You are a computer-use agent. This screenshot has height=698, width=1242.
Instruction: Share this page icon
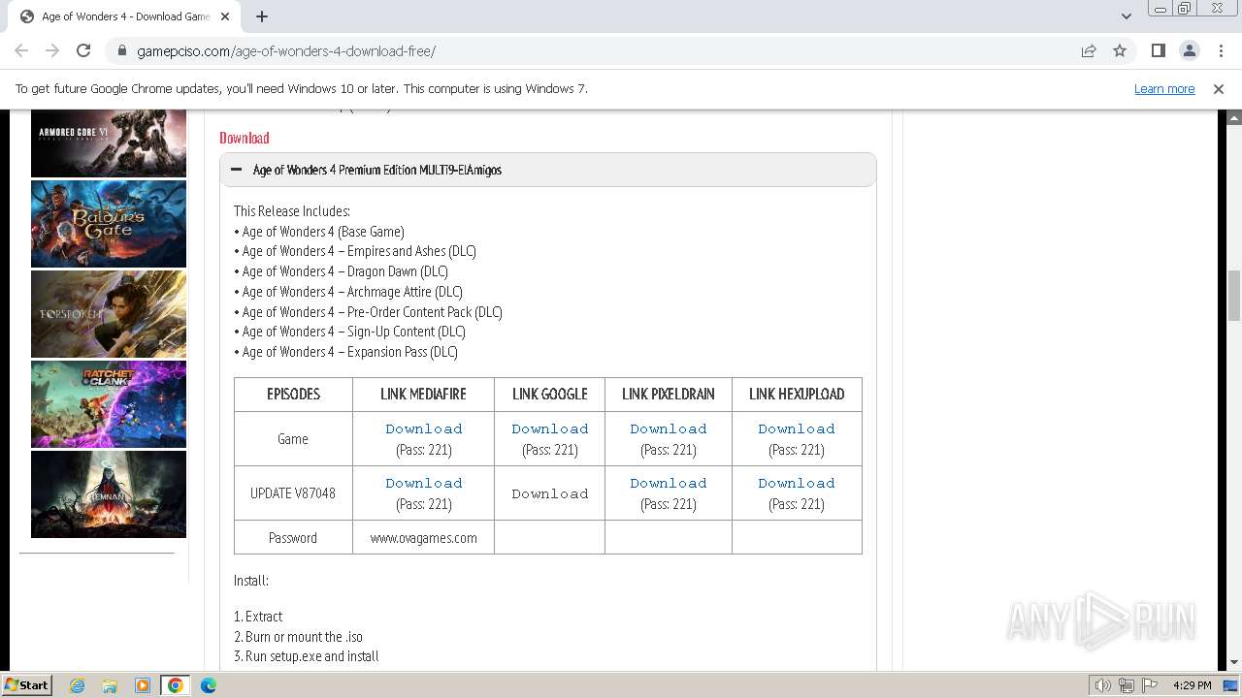pos(1089,50)
